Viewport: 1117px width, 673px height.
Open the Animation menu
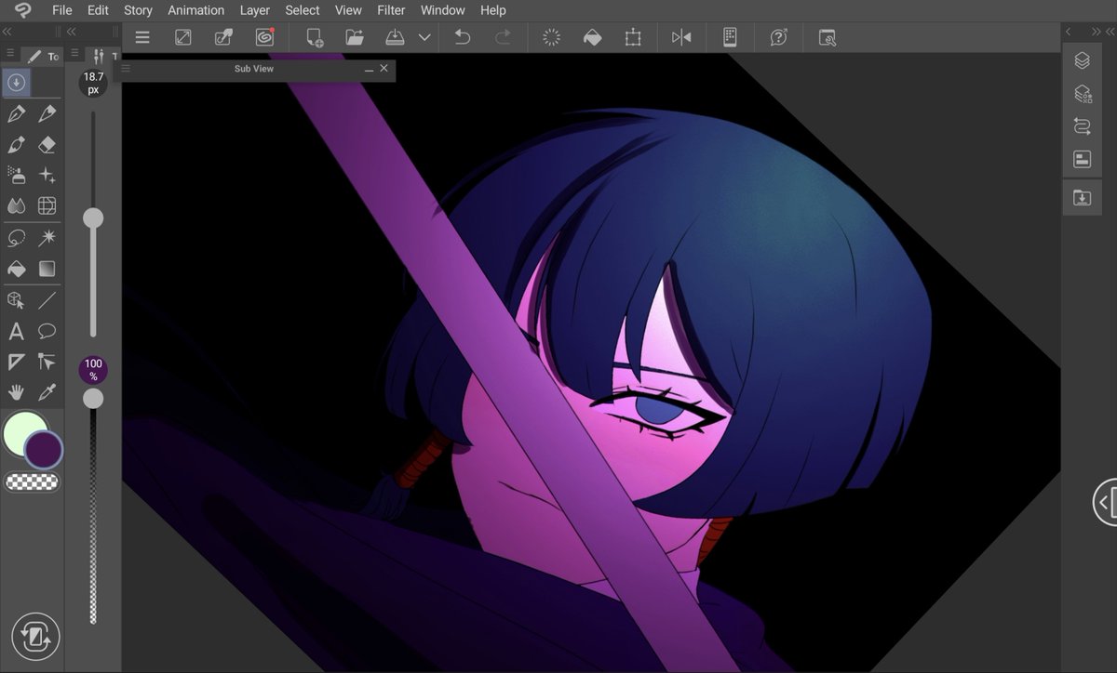tap(195, 10)
